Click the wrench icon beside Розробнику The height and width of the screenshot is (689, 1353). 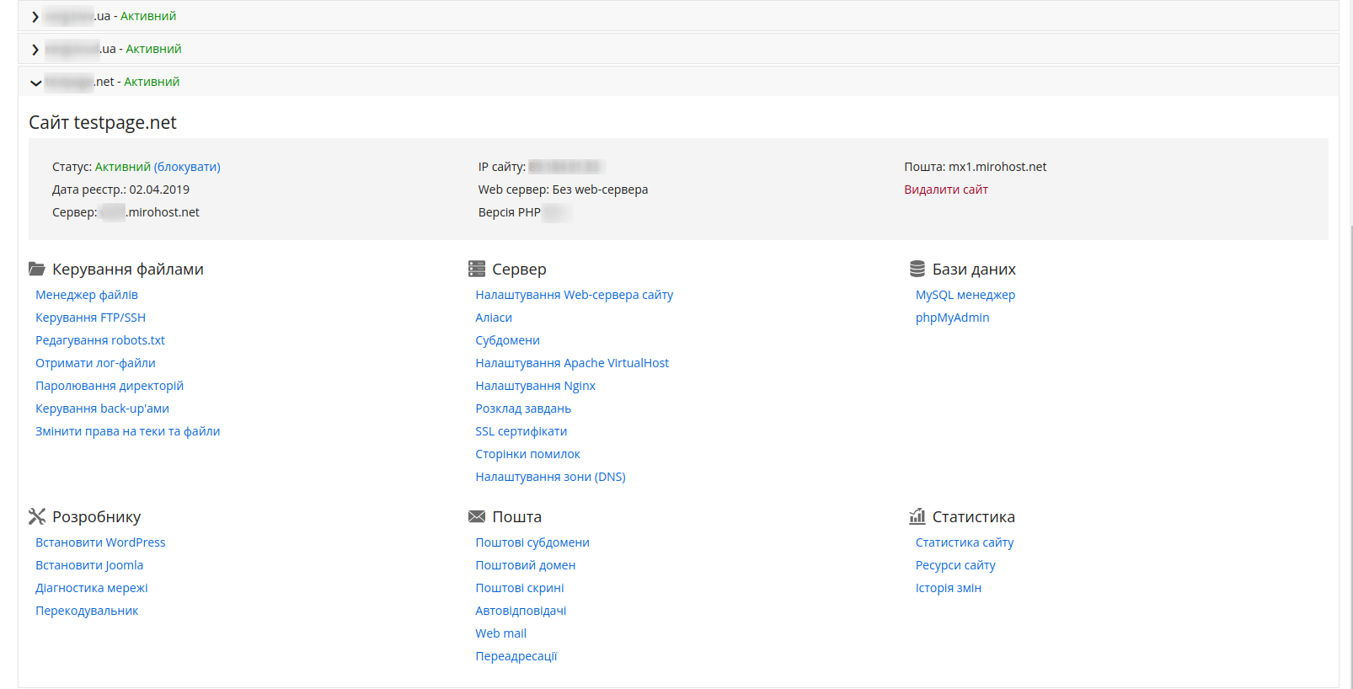(x=37, y=516)
